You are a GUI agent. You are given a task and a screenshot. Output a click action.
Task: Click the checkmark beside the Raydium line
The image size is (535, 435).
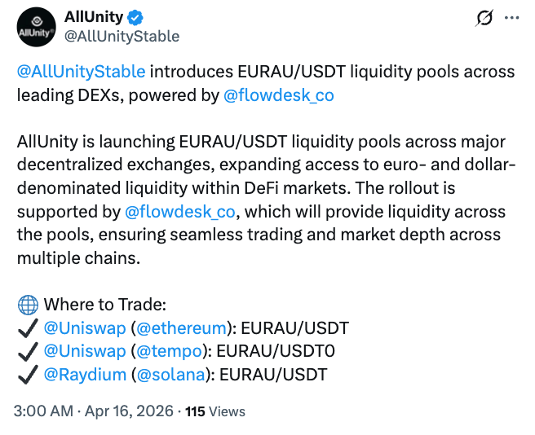pos(27,375)
